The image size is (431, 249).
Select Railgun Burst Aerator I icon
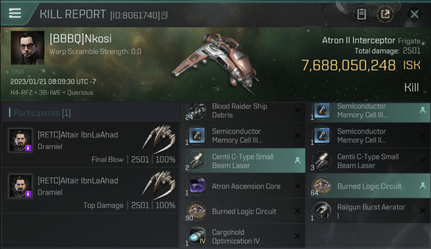coord(321,211)
